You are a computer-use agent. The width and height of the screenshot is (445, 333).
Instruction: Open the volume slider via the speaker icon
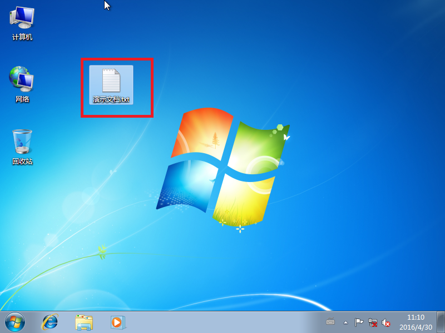386,322
